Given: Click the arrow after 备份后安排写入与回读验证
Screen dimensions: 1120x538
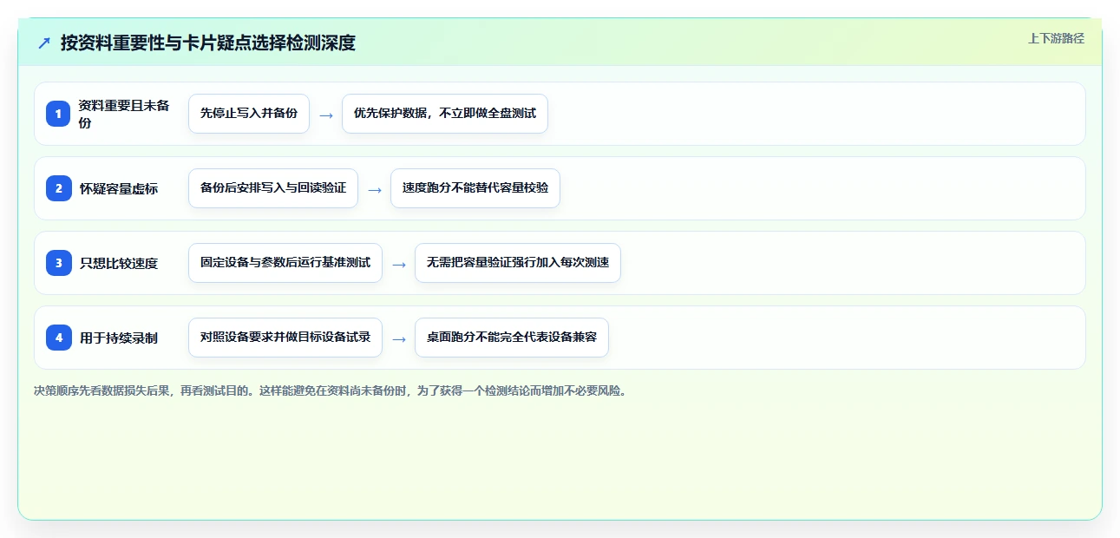Looking at the screenshot, I should (x=375, y=189).
